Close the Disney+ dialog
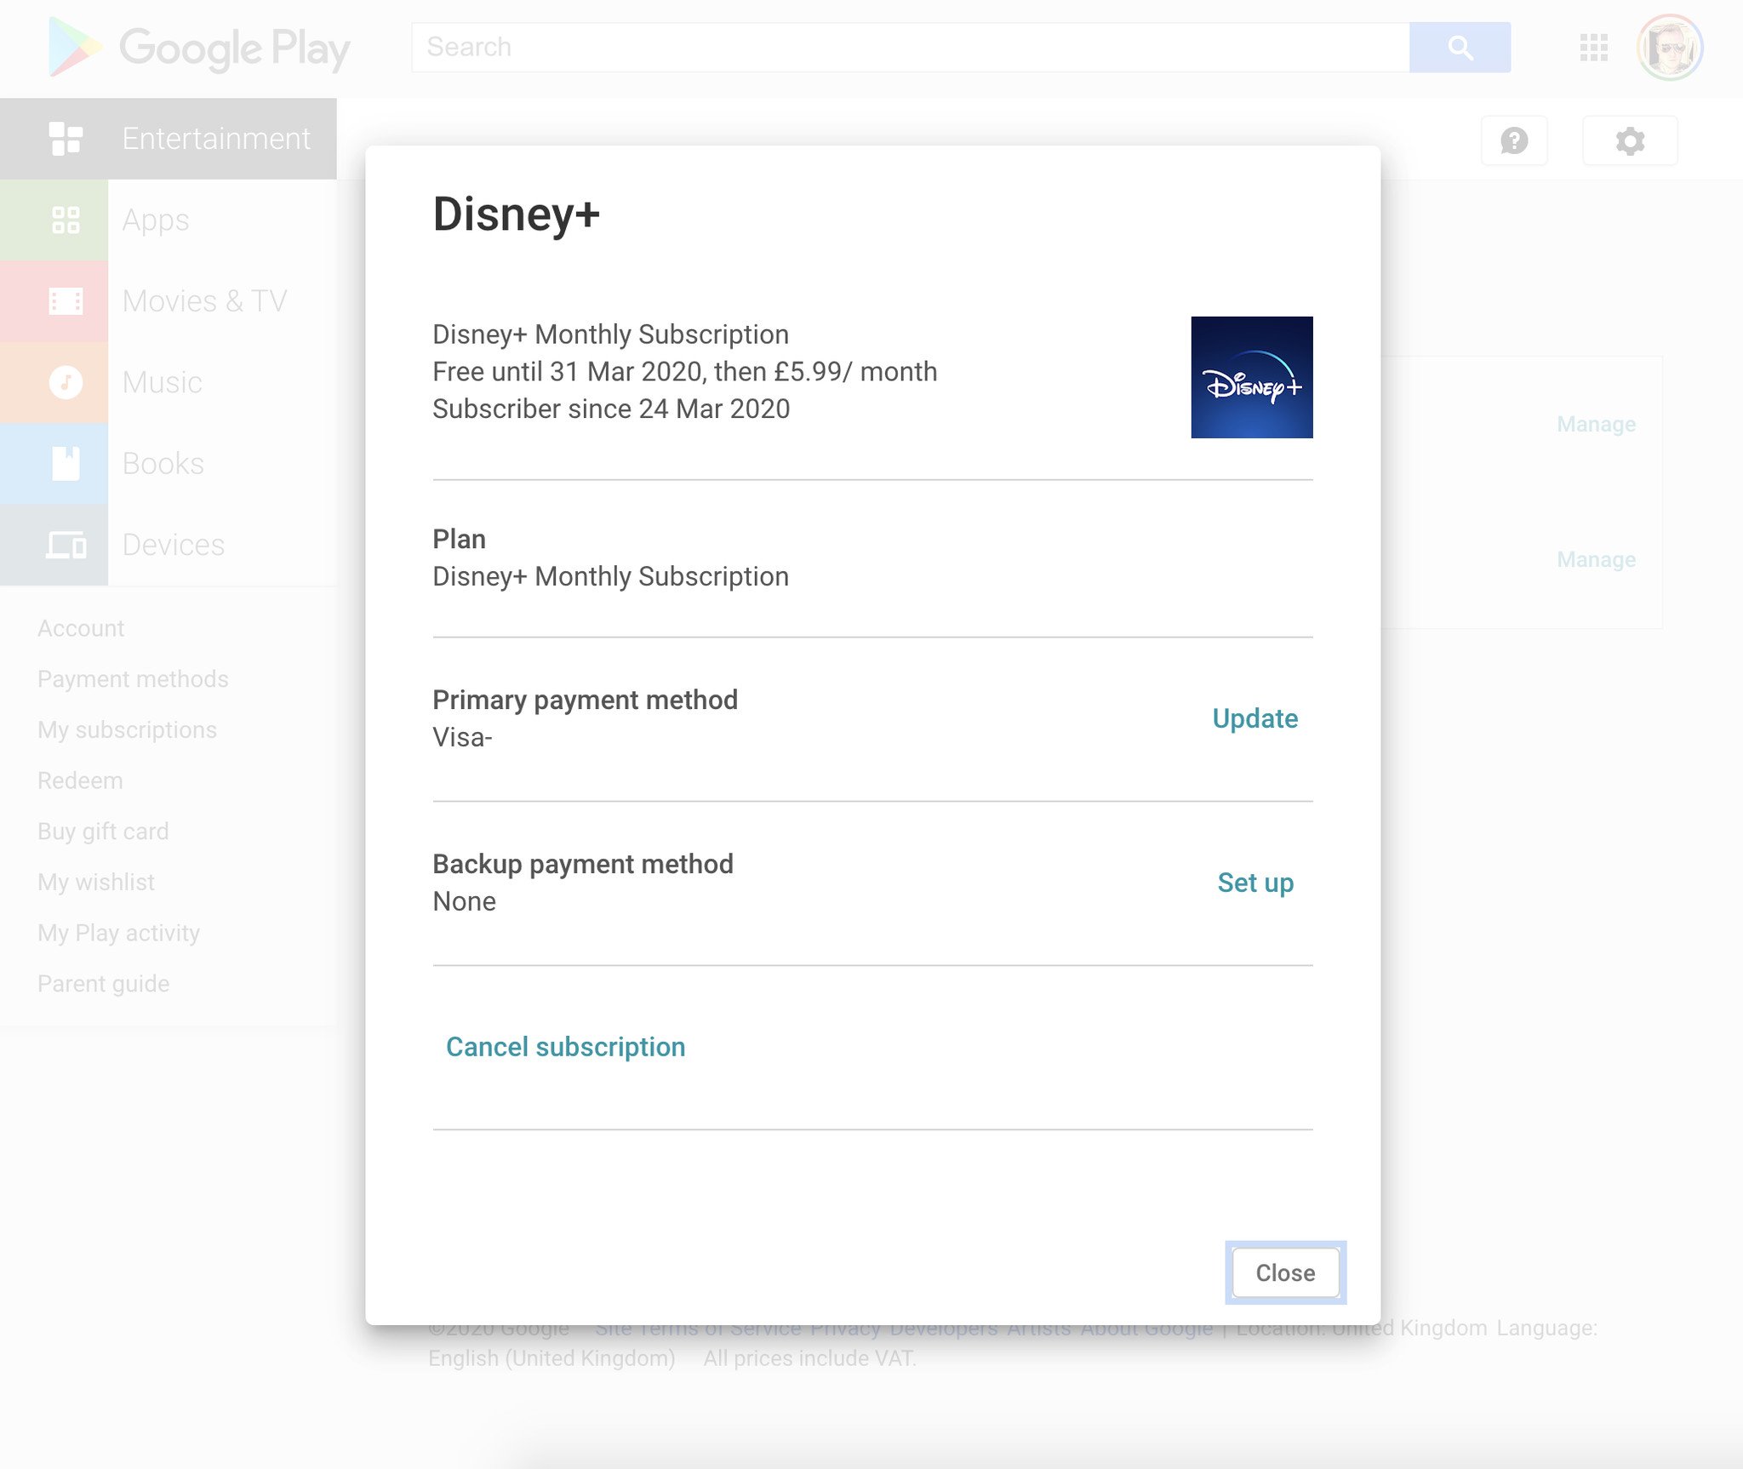This screenshot has width=1743, height=1469. coord(1285,1273)
